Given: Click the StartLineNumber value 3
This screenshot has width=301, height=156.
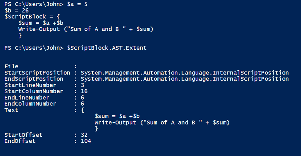Looking at the screenshot, I should [x=82, y=85].
